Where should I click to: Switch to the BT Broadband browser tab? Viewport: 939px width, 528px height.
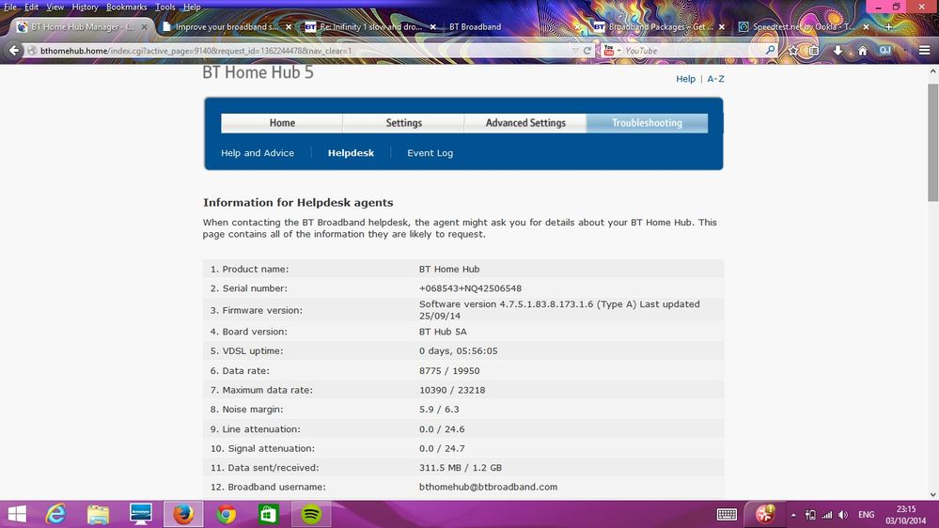click(475, 27)
